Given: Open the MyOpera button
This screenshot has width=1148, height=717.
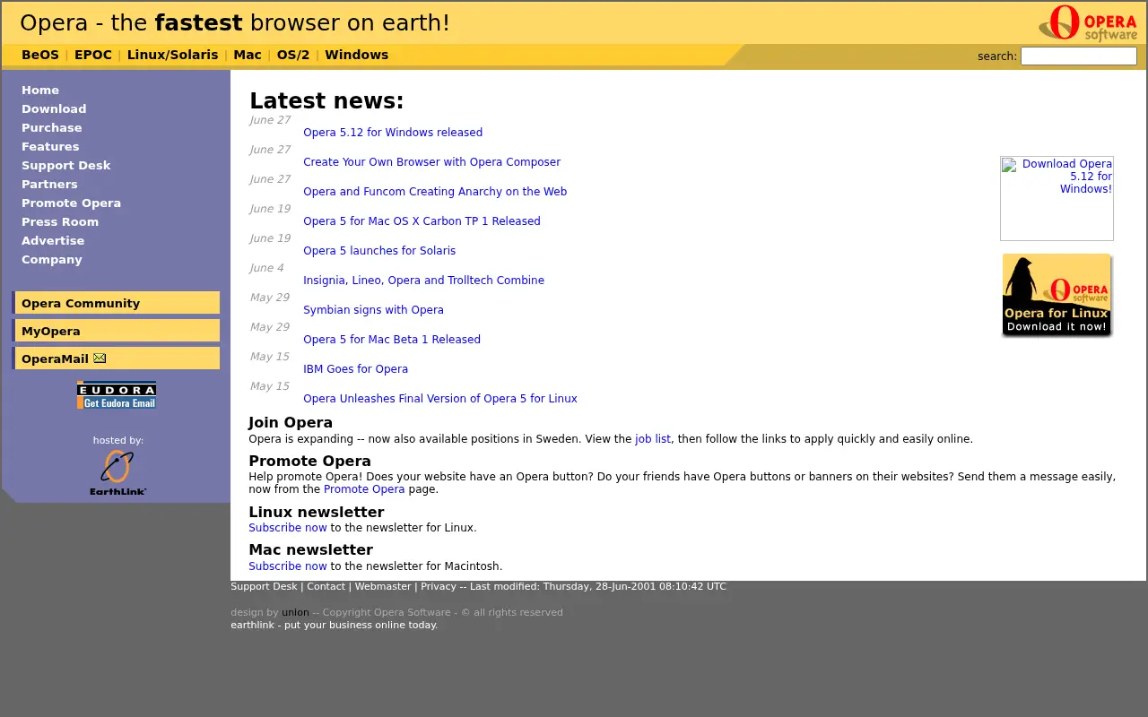Looking at the screenshot, I should pos(116,331).
